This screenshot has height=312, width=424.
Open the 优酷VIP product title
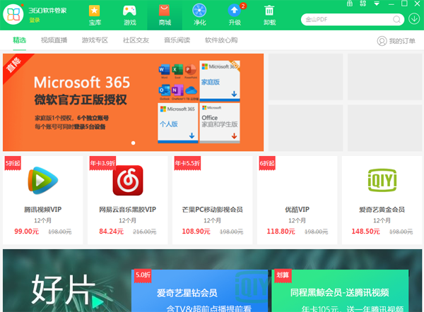[298, 210]
